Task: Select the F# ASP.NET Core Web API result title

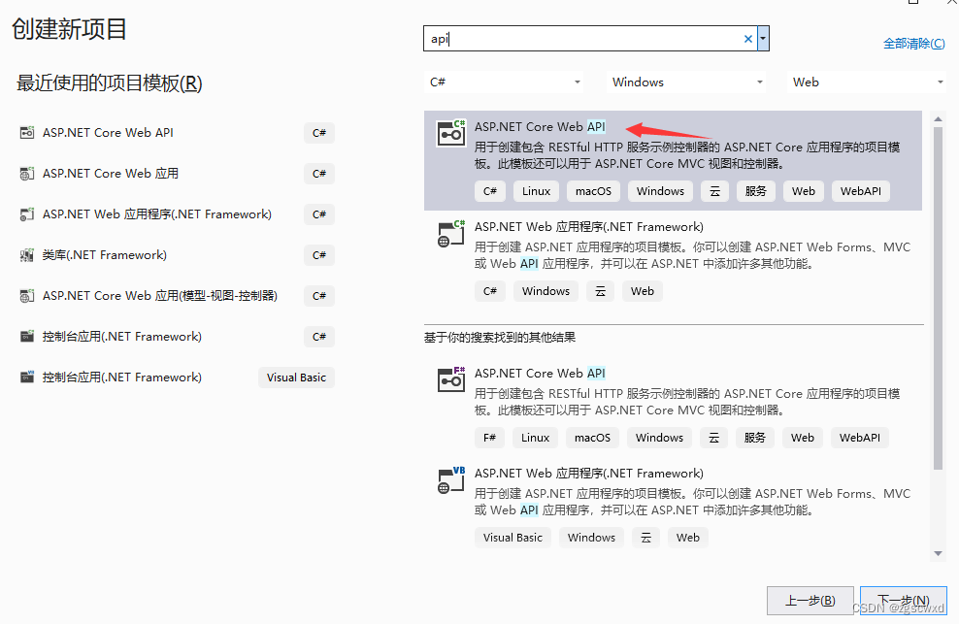Action: coord(540,374)
